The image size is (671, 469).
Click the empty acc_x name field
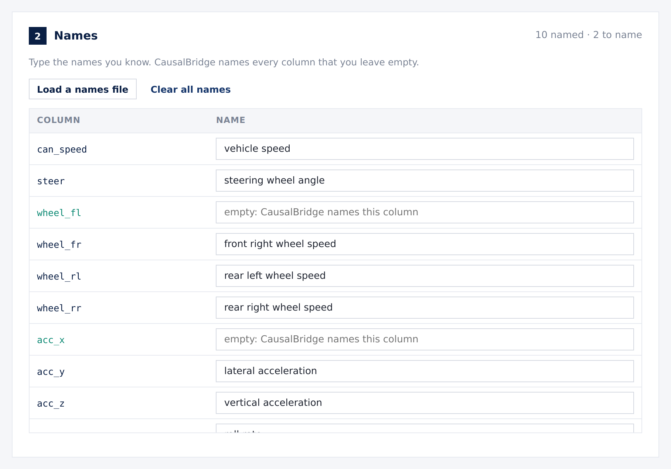point(425,339)
